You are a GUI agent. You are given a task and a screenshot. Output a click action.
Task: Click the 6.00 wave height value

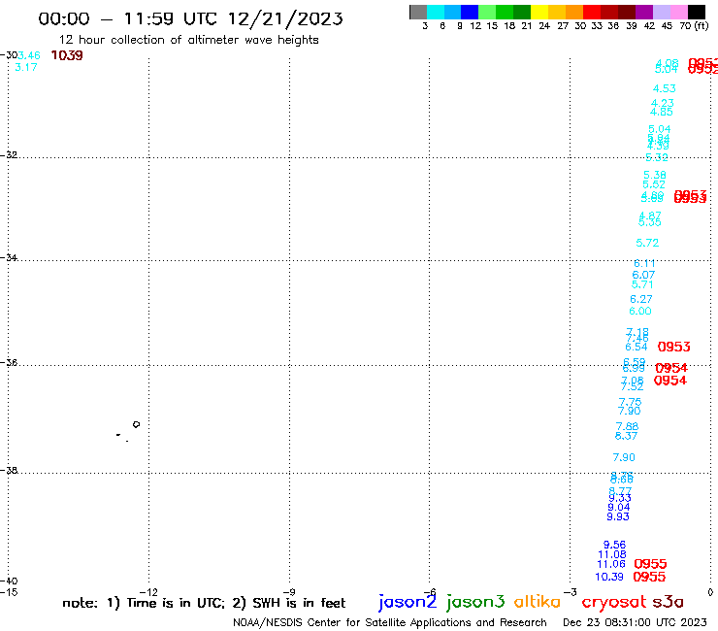[x=640, y=312]
